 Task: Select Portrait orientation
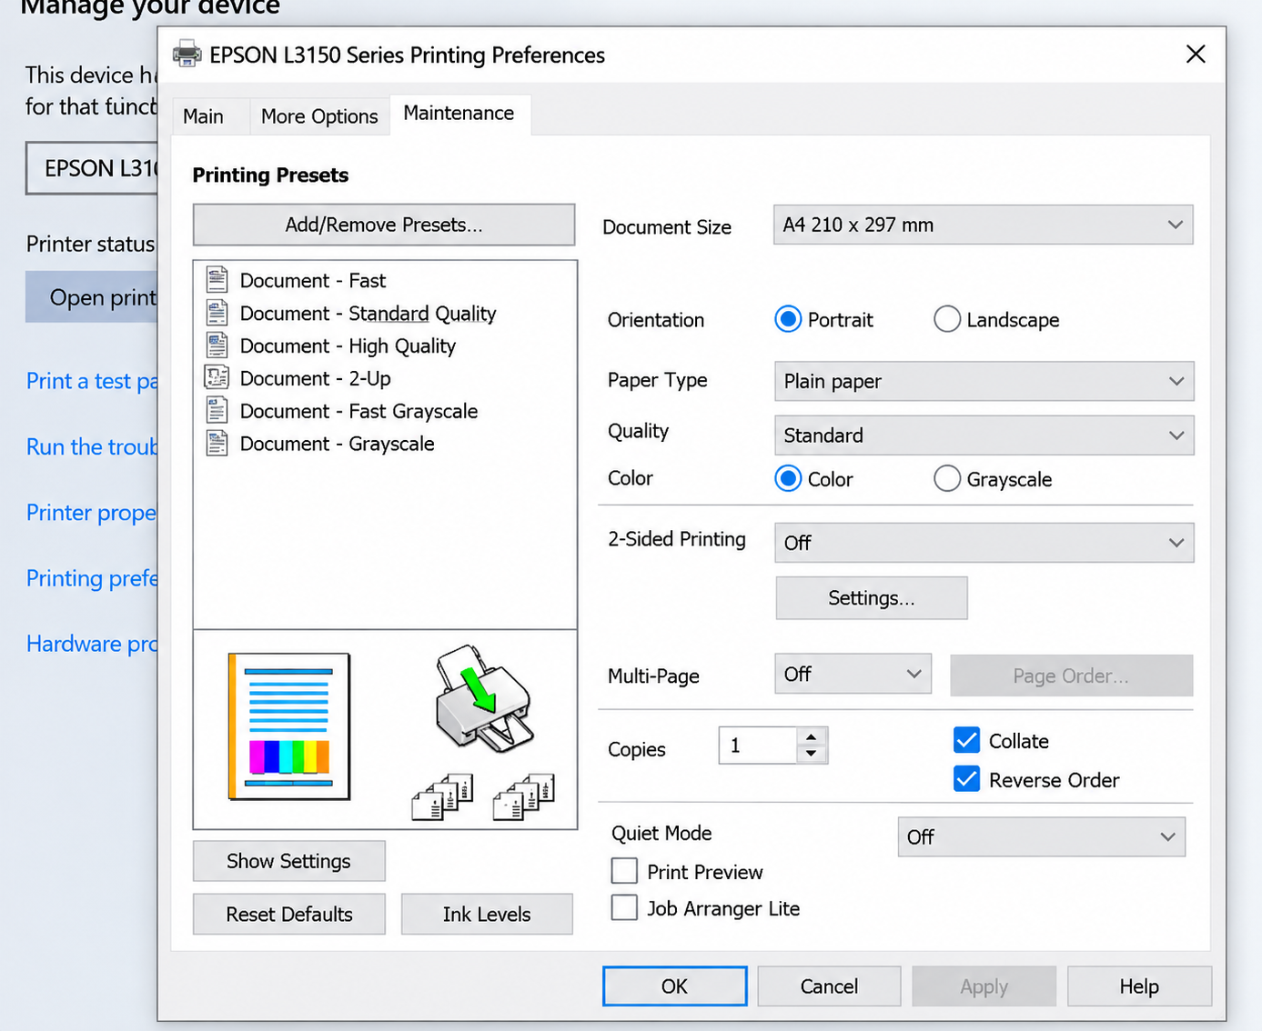click(x=788, y=319)
